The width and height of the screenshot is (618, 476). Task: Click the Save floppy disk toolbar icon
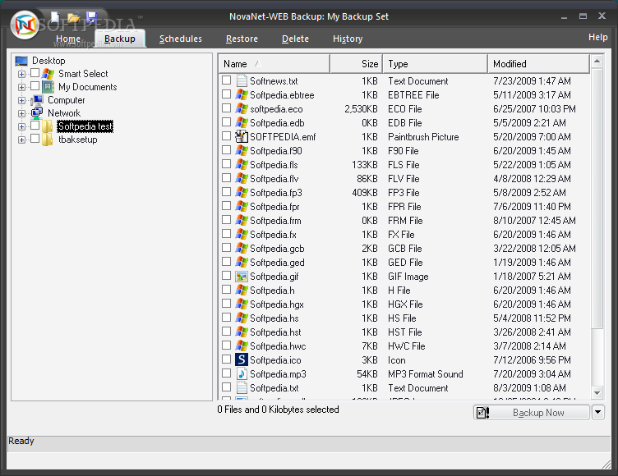tap(92, 17)
